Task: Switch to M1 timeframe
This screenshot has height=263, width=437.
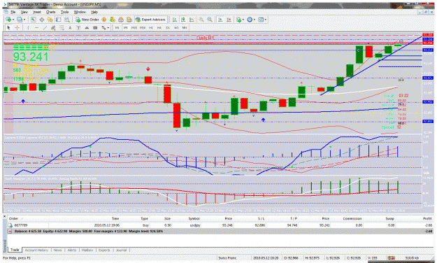Action: click(x=117, y=27)
